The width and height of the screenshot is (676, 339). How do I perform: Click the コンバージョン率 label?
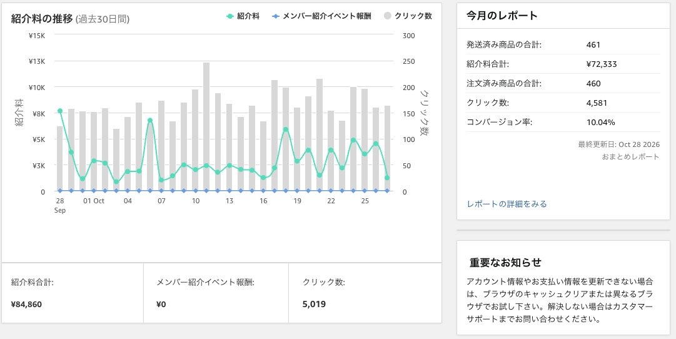499,123
